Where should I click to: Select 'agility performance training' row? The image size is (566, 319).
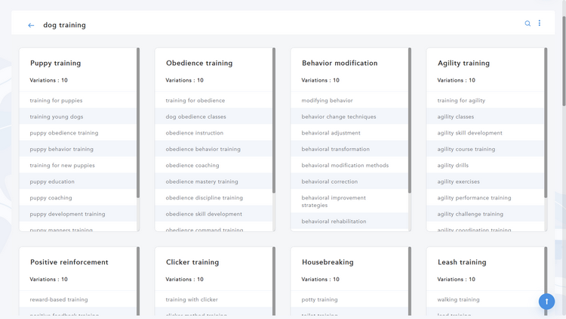[485, 197]
